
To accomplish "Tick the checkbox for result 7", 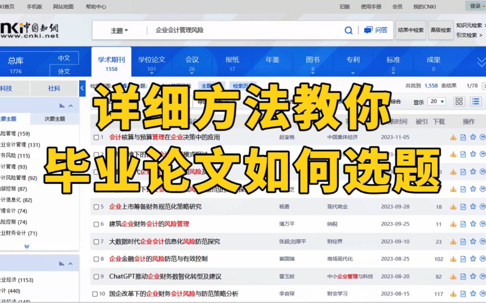I will [96, 241].
